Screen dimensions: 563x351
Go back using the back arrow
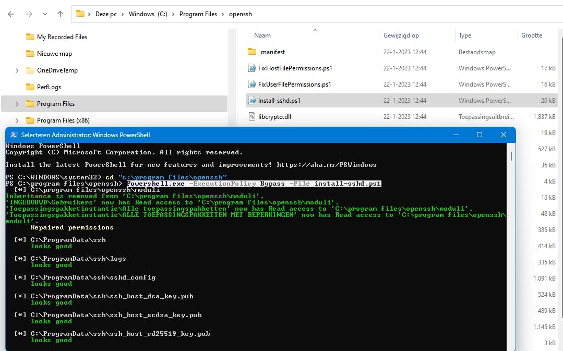tap(11, 14)
